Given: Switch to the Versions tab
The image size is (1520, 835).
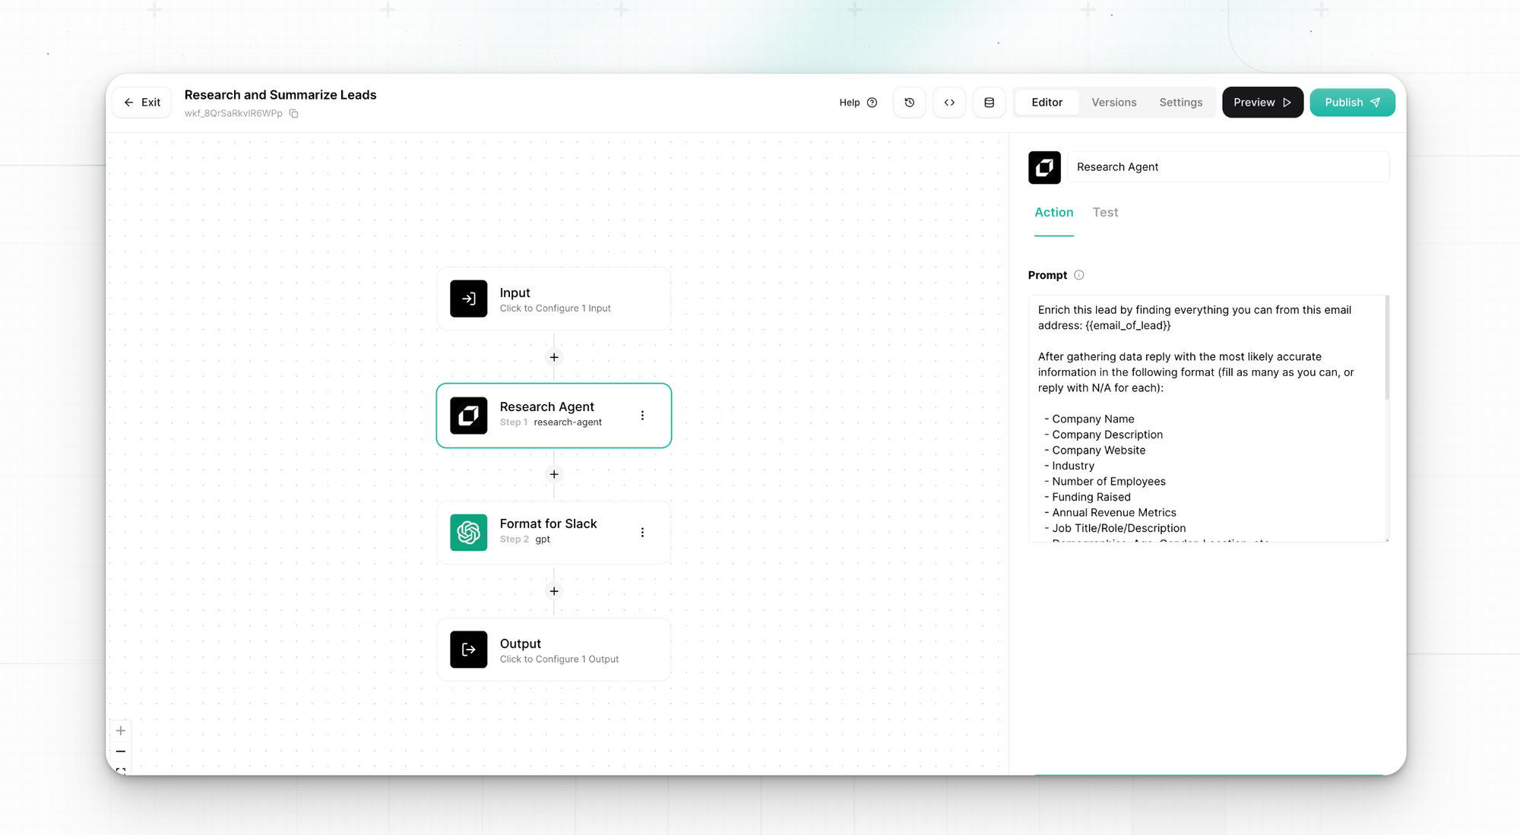Looking at the screenshot, I should 1113,103.
